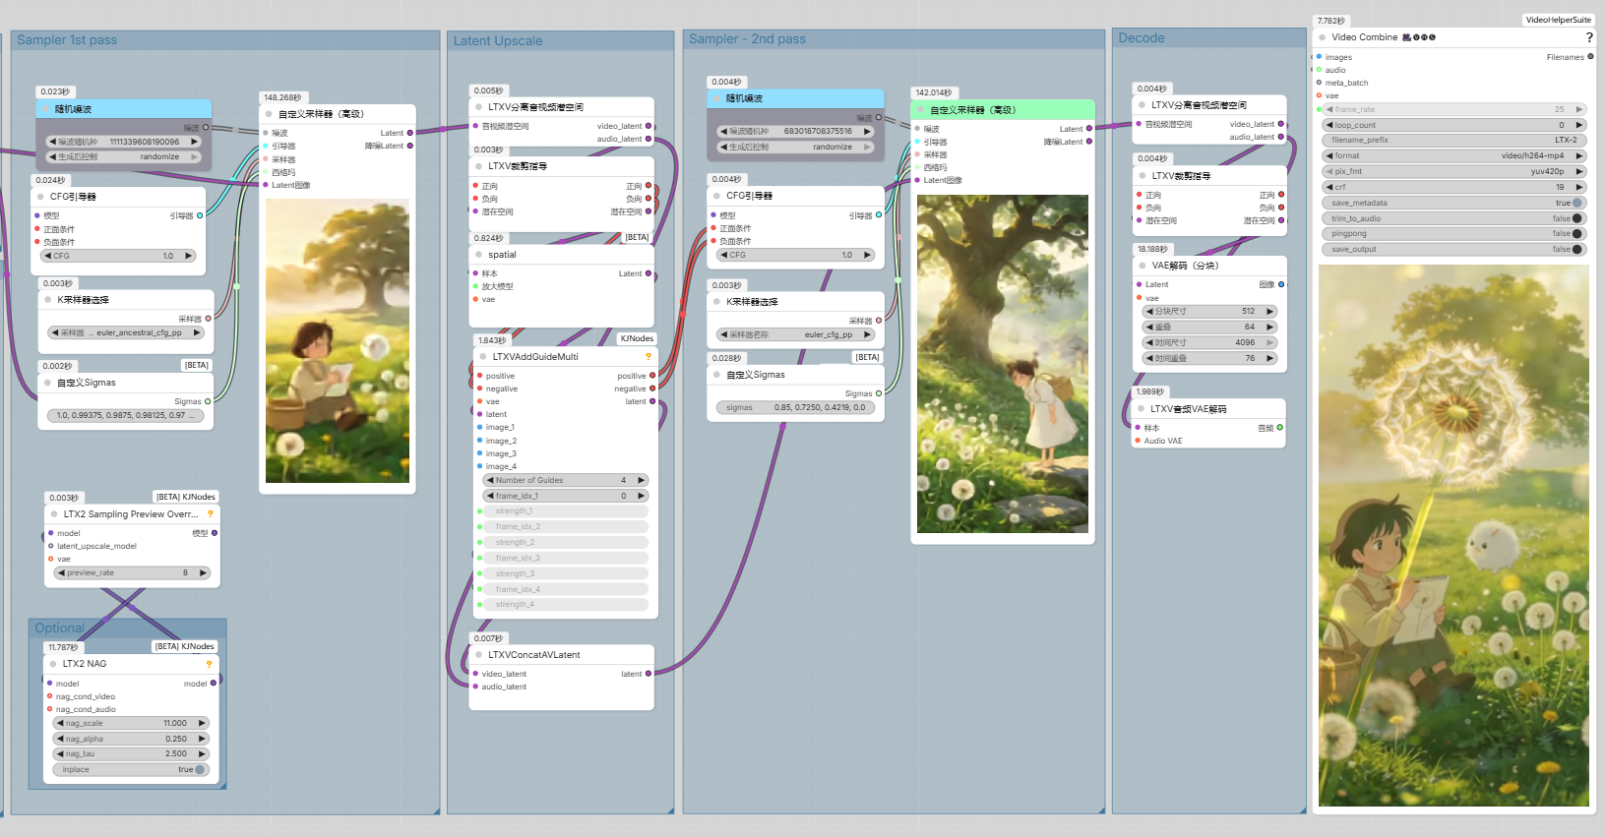This screenshot has height=837, width=1606.
Task: Decrease preview_rate using its left arrow
Action: tap(61, 572)
